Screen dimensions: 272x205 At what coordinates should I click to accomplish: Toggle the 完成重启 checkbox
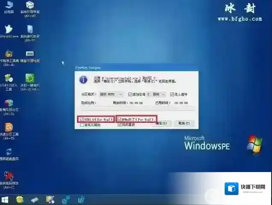pos(120,125)
